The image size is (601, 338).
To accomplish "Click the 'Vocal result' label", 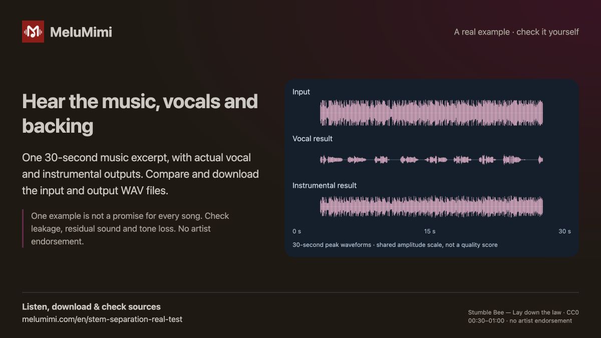I will click(313, 139).
